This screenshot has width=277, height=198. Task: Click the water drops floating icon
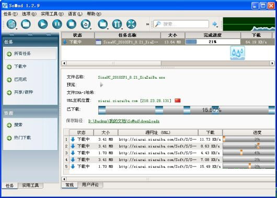pyautogui.click(x=237, y=53)
